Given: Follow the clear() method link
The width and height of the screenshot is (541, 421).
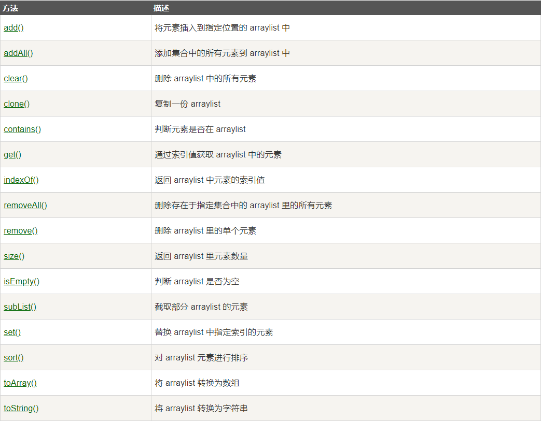Looking at the screenshot, I should [16, 79].
